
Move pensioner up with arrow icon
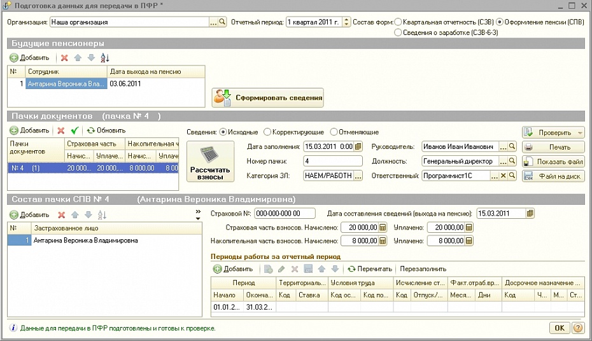(x=78, y=58)
